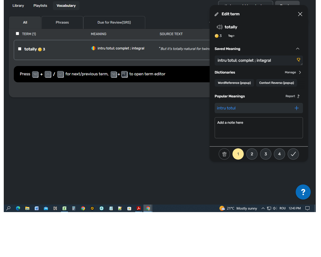Show hidden system tray icons

pyautogui.click(x=263, y=208)
